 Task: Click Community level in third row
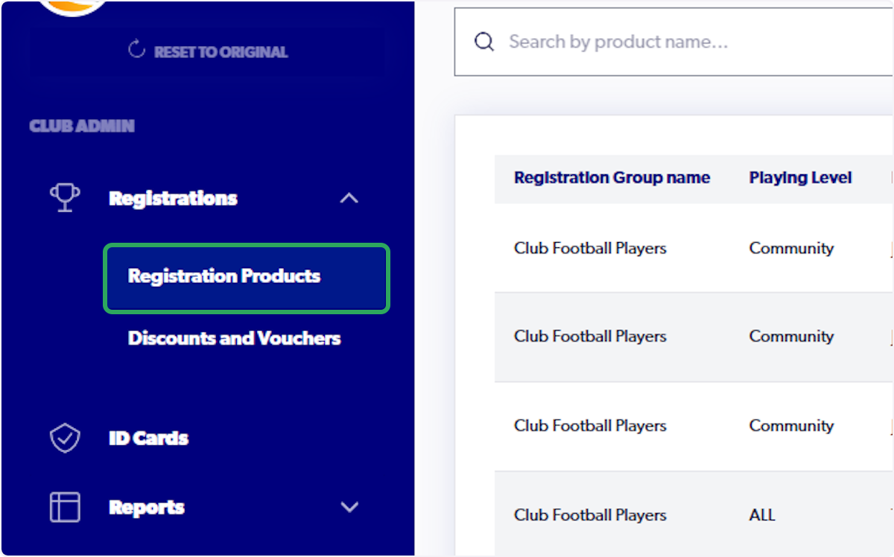(x=791, y=426)
